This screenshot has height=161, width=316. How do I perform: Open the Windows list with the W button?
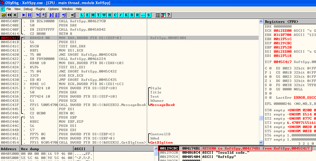104,15
